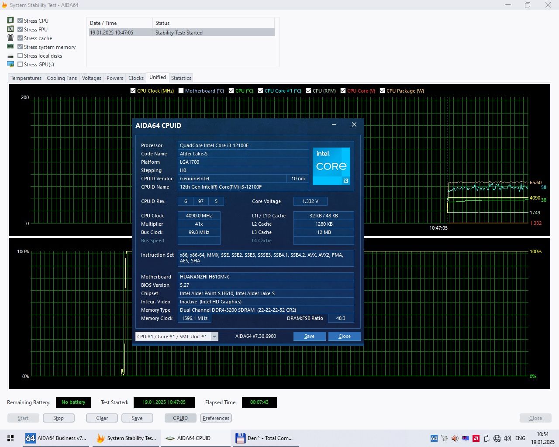Expand the CPU #1 / Core #1 dropdown

point(214,337)
